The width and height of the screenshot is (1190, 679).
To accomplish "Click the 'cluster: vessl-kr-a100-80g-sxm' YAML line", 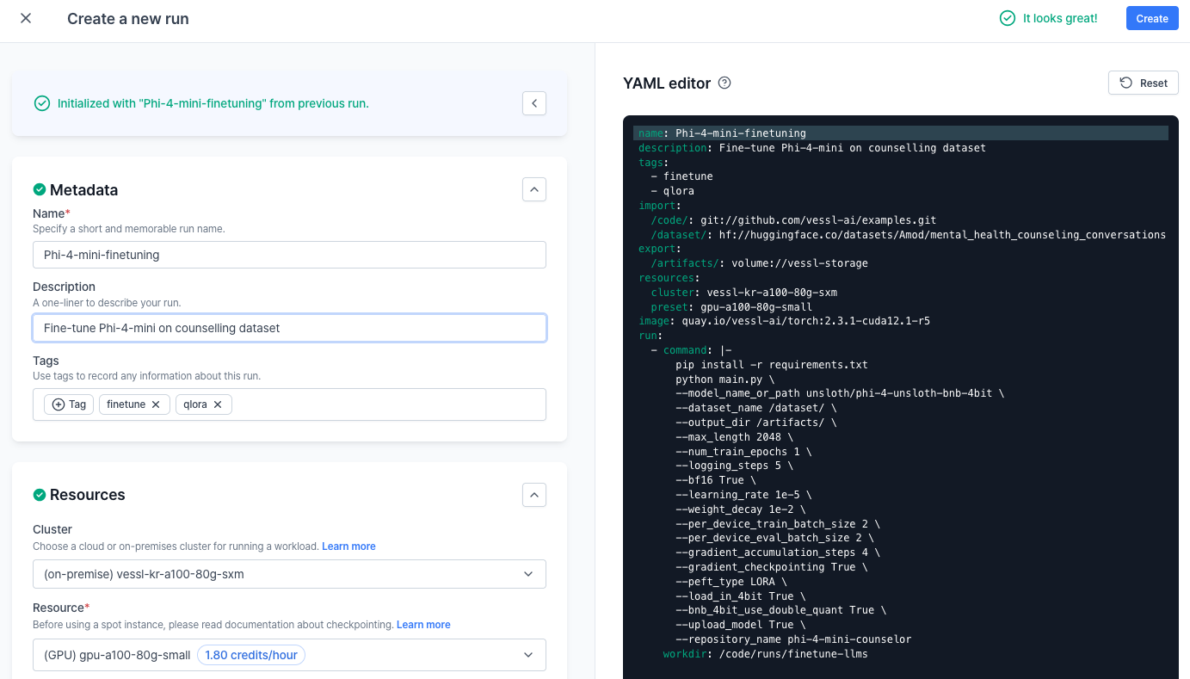I will [743, 293].
